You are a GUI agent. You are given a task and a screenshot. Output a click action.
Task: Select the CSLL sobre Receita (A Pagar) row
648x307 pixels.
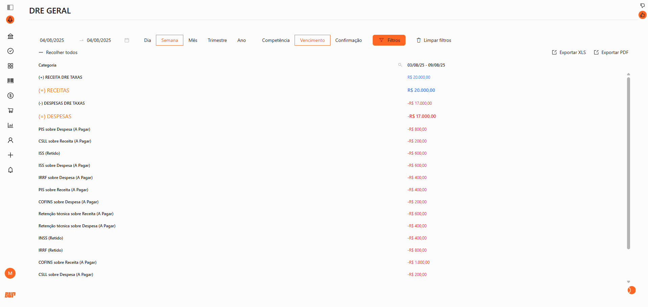click(x=332, y=141)
